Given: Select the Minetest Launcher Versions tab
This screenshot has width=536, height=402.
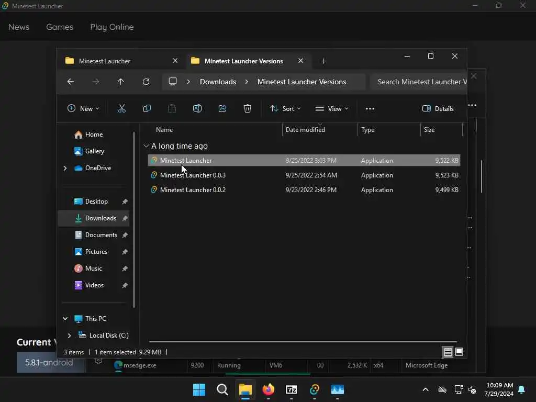Looking at the screenshot, I should tap(249, 61).
